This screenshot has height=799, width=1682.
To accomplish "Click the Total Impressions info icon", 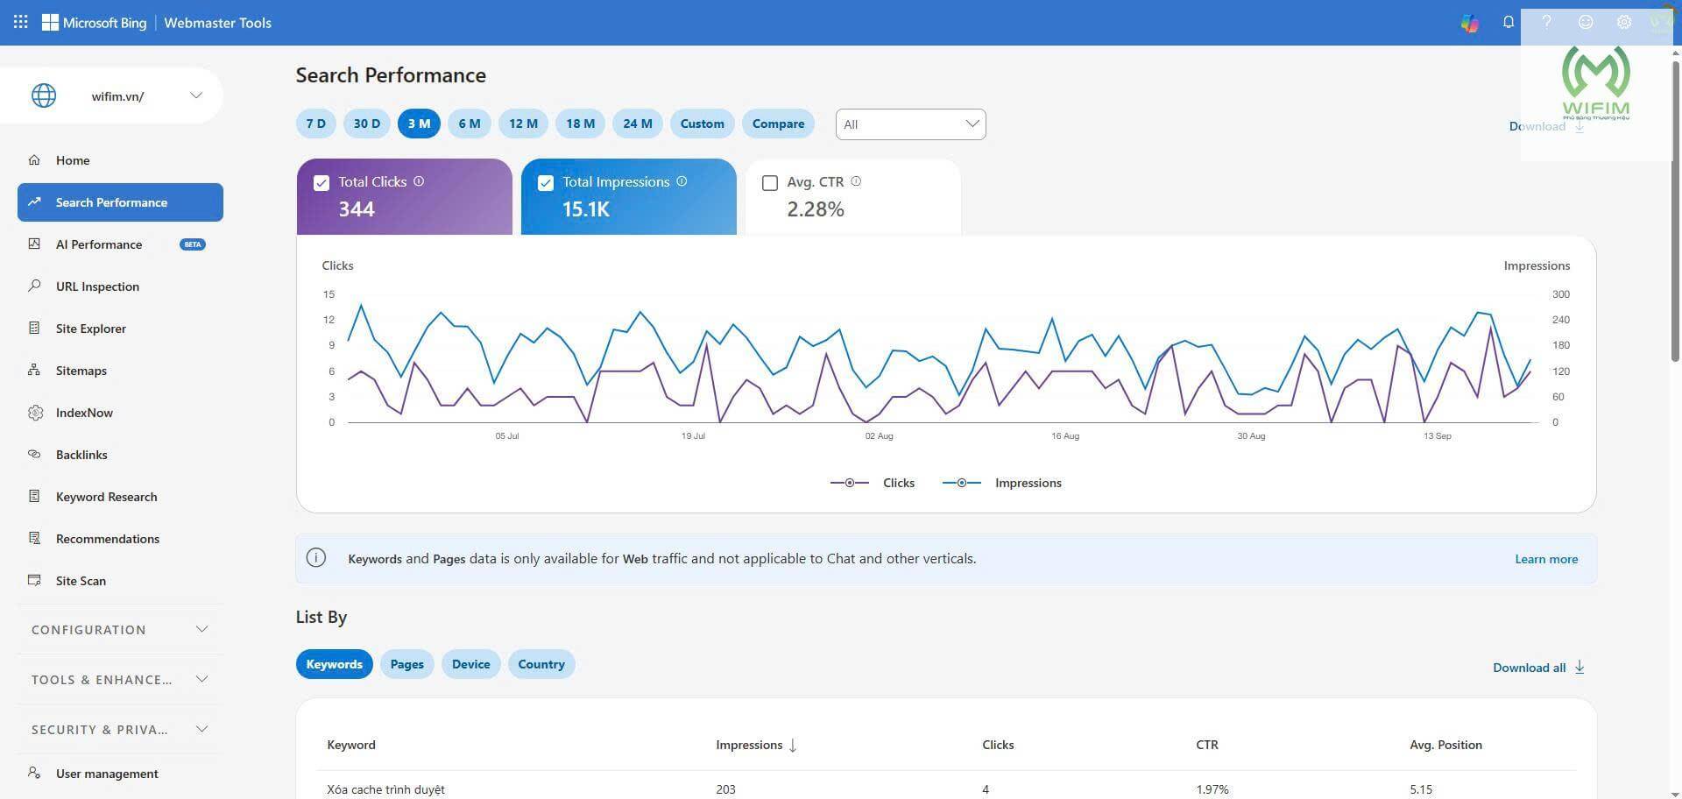I will pyautogui.click(x=682, y=181).
